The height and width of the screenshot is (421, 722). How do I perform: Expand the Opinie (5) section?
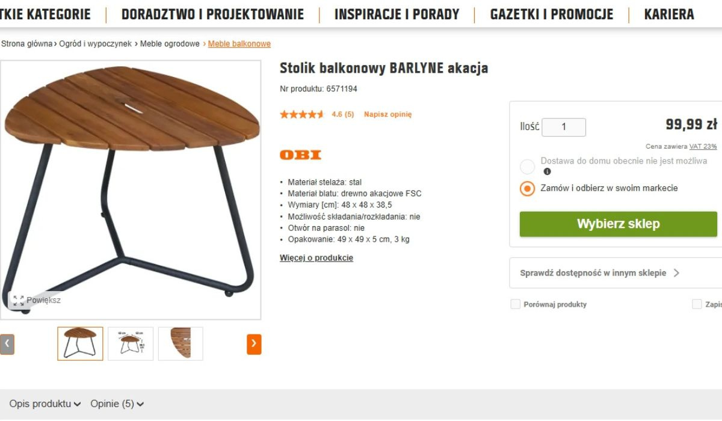coord(117,404)
